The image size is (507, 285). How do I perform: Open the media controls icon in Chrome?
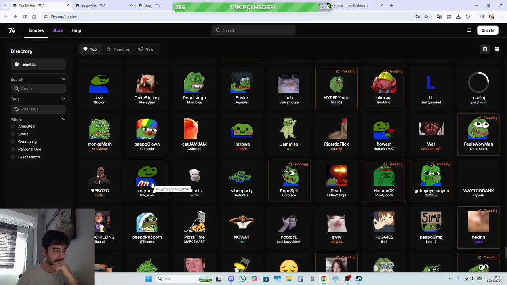[482, 17]
